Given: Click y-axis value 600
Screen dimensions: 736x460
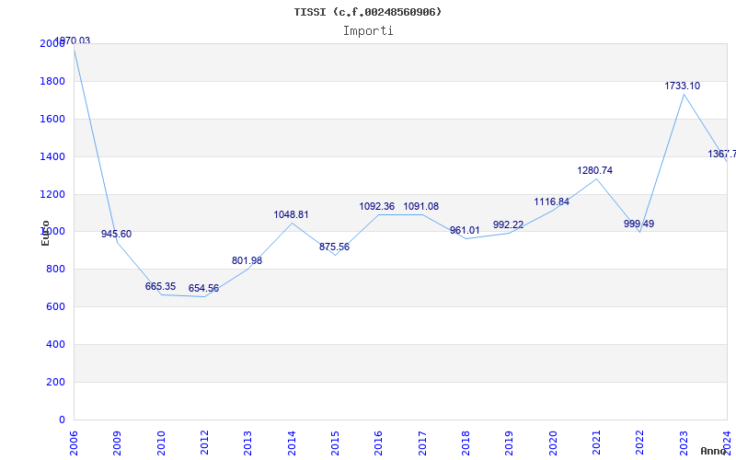Looking at the screenshot, I should pyautogui.click(x=56, y=307).
